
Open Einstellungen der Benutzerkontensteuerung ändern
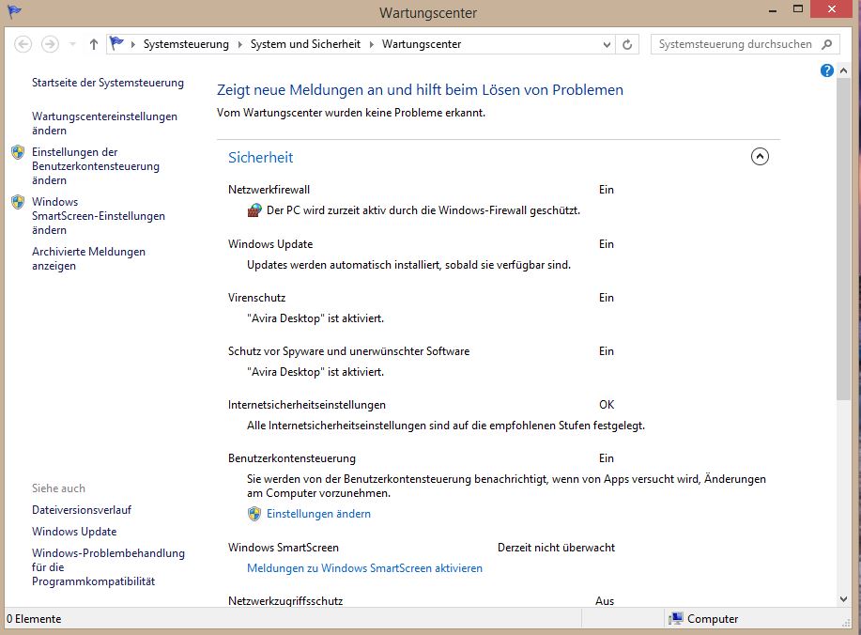point(96,166)
